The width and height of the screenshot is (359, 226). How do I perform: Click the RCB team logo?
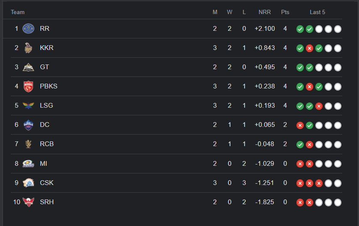click(x=28, y=144)
